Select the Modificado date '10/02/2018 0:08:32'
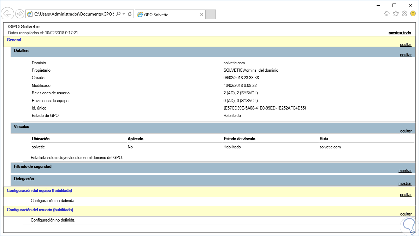 tap(240, 85)
